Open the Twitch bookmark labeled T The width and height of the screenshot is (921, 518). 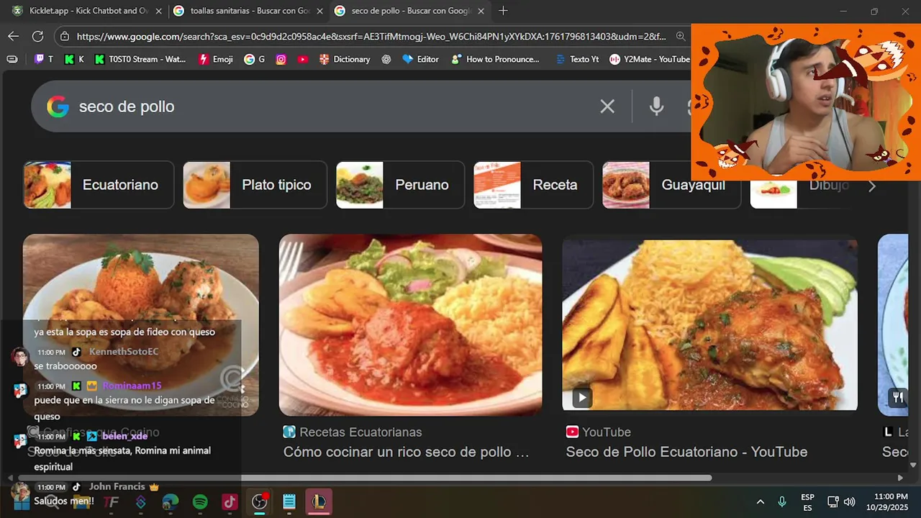pos(43,59)
